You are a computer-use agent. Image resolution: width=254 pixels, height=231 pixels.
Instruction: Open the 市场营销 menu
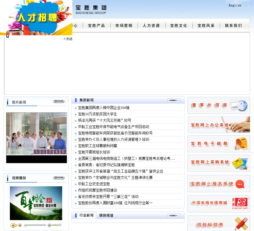(x=124, y=26)
